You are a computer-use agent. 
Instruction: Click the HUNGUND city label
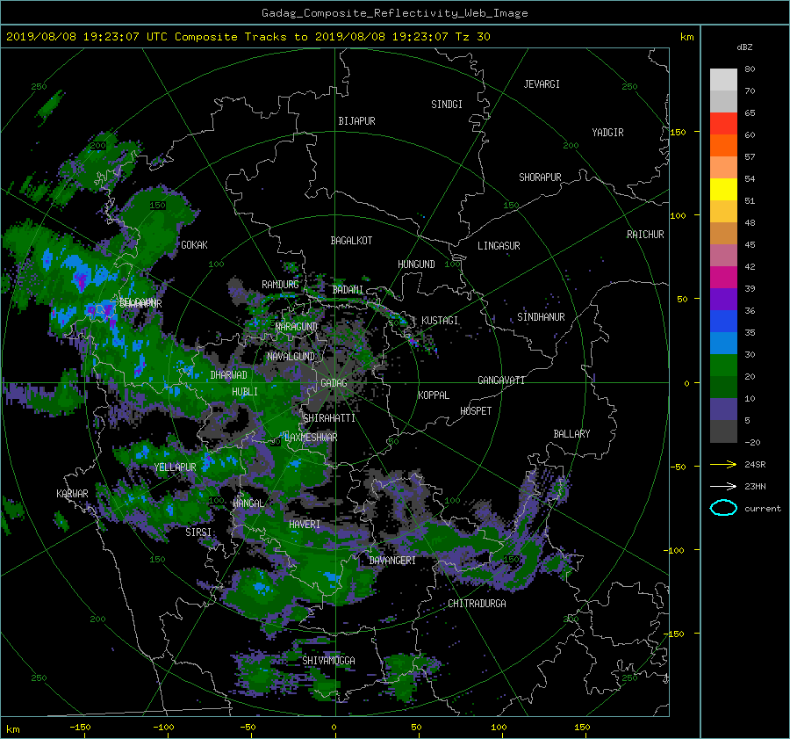click(416, 264)
